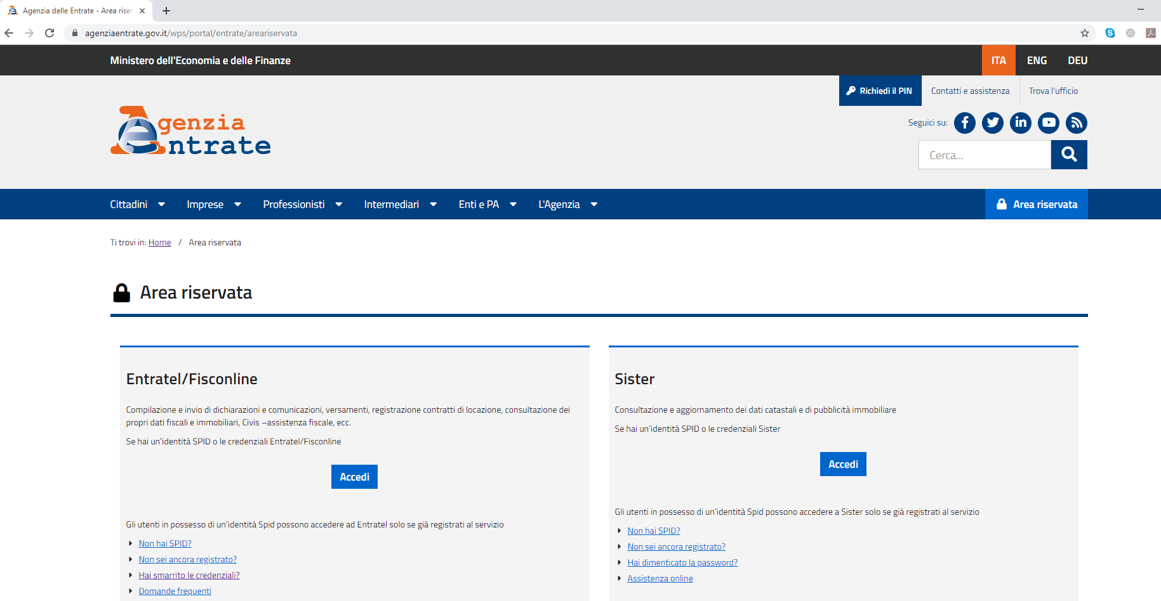Open Non sei ancora registrato under Sister
Image resolution: width=1161 pixels, height=601 pixels.
pos(677,546)
